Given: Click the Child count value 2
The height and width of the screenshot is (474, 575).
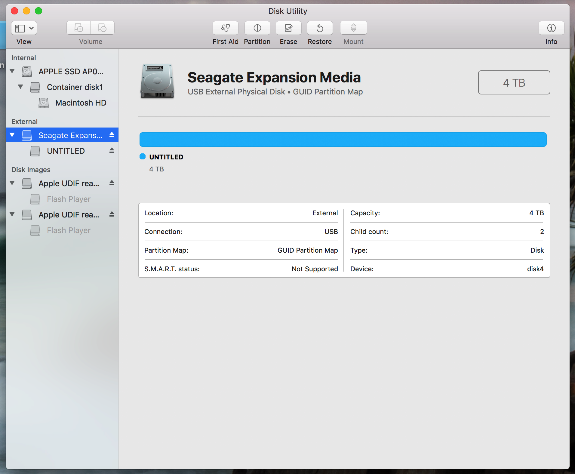Looking at the screenshot, I should click(542, 232).
